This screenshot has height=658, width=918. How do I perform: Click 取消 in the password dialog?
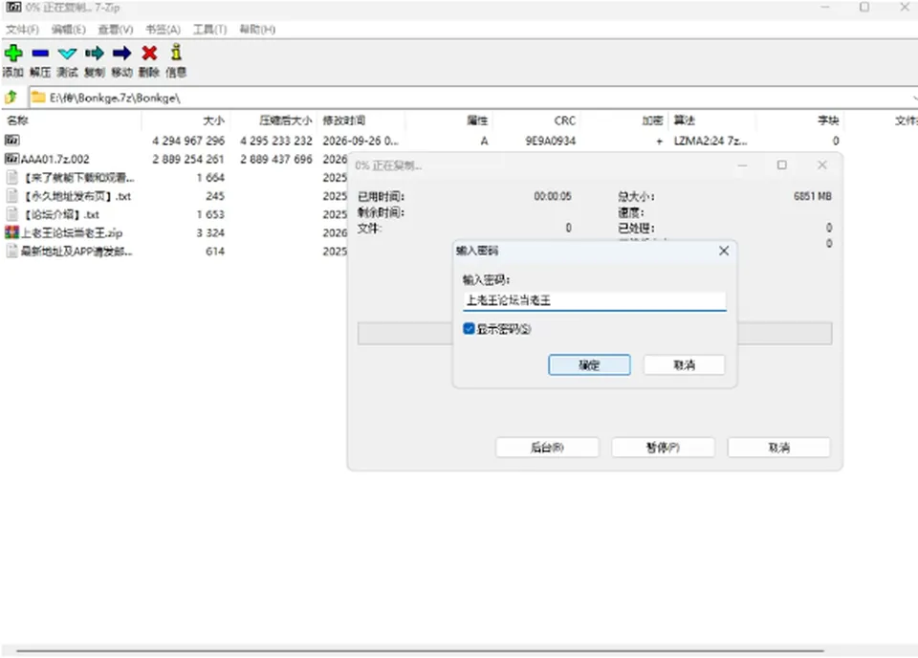point(684,364)
